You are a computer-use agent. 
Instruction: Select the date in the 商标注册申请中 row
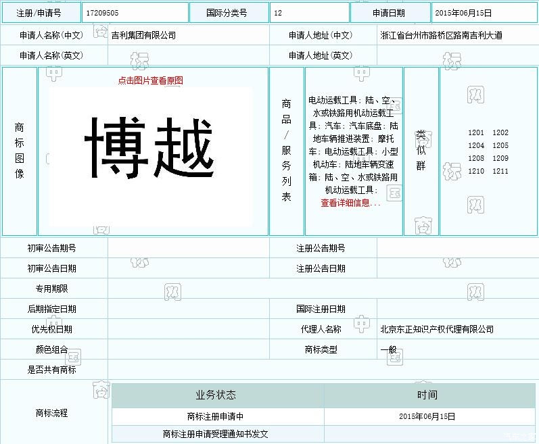click(427, 416)
